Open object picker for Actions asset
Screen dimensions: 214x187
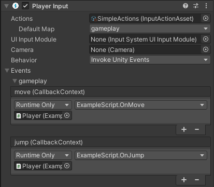[x=206, y=18]
